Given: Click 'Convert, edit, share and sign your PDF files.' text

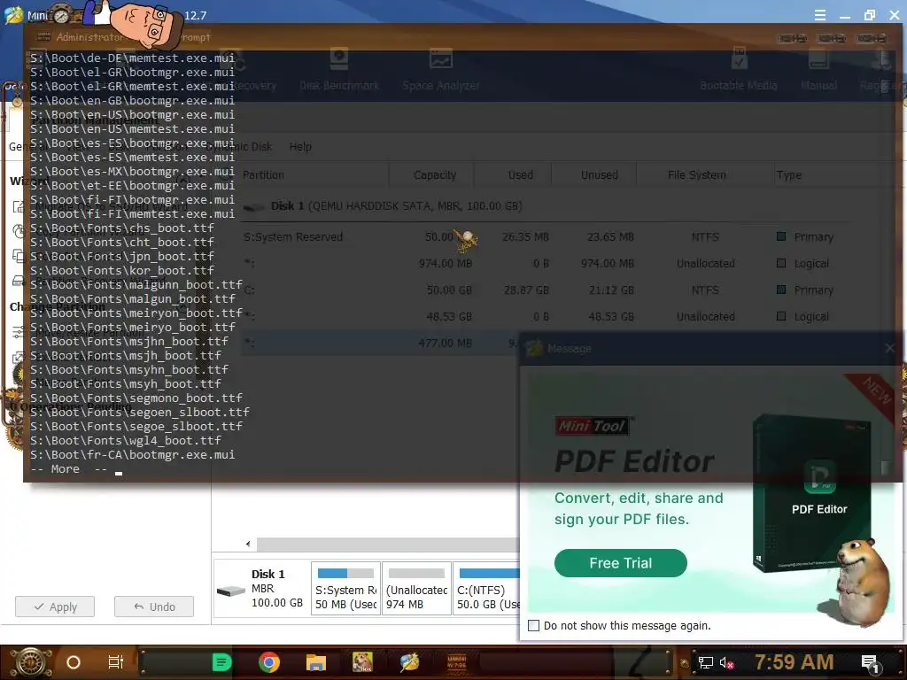Looking at the screenshot, I should click(639, 509).
